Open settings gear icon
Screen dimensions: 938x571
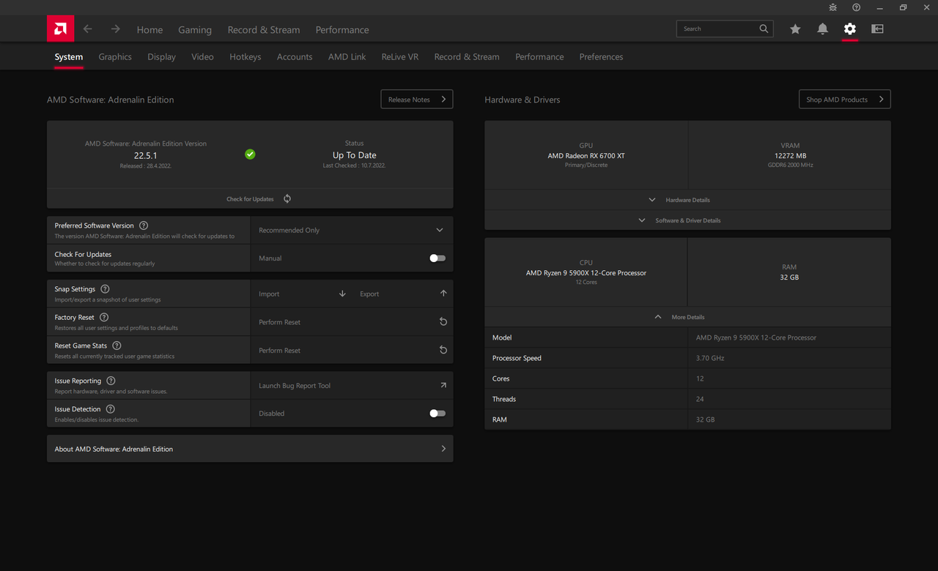coord(849,29)
